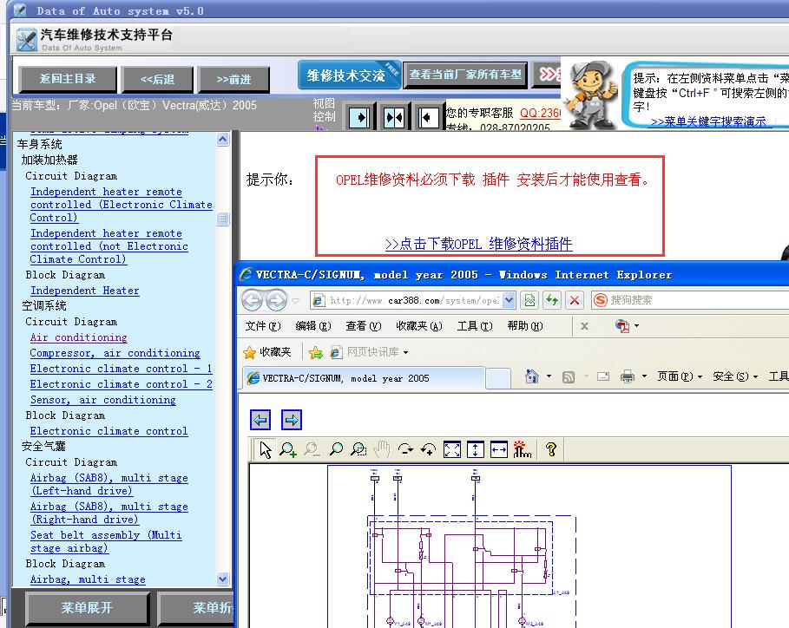Click the >>前进 button
This screenshot has width=789, height=628.
[x=234, y=79]
